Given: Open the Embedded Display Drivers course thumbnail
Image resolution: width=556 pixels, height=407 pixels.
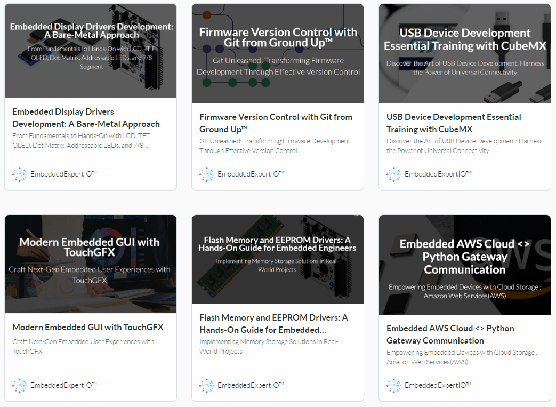Looking at the screenshot, I should tap(91, 51).
